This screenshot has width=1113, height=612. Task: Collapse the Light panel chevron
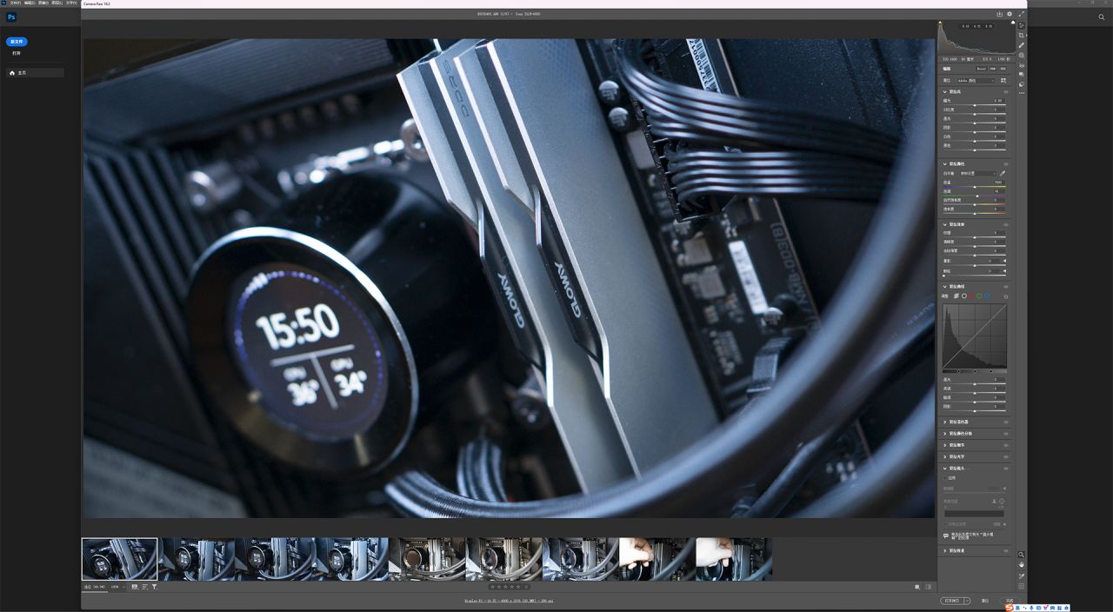pos(945,91)
